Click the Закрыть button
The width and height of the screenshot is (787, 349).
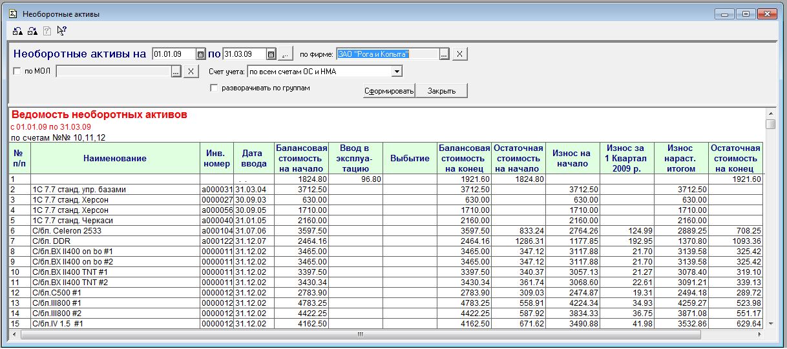click(x=441, y=91)
